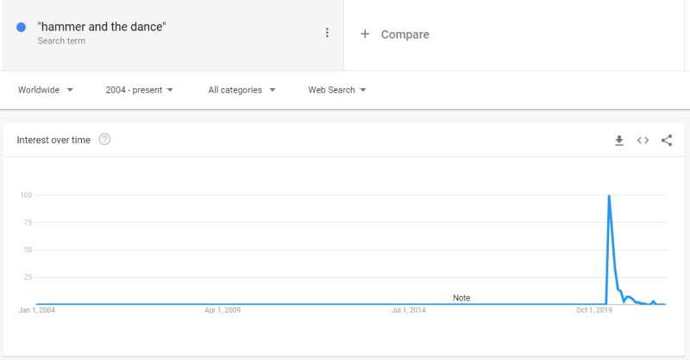Click the peak of the 2020 interest spike

(x=609, y=195)
